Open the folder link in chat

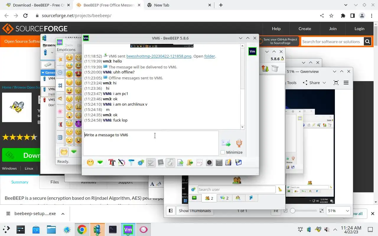coord(210,56)
